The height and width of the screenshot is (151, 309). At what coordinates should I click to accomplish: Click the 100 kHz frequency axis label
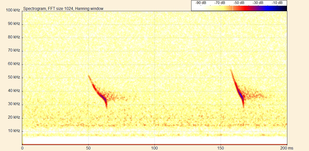[13, 10]
